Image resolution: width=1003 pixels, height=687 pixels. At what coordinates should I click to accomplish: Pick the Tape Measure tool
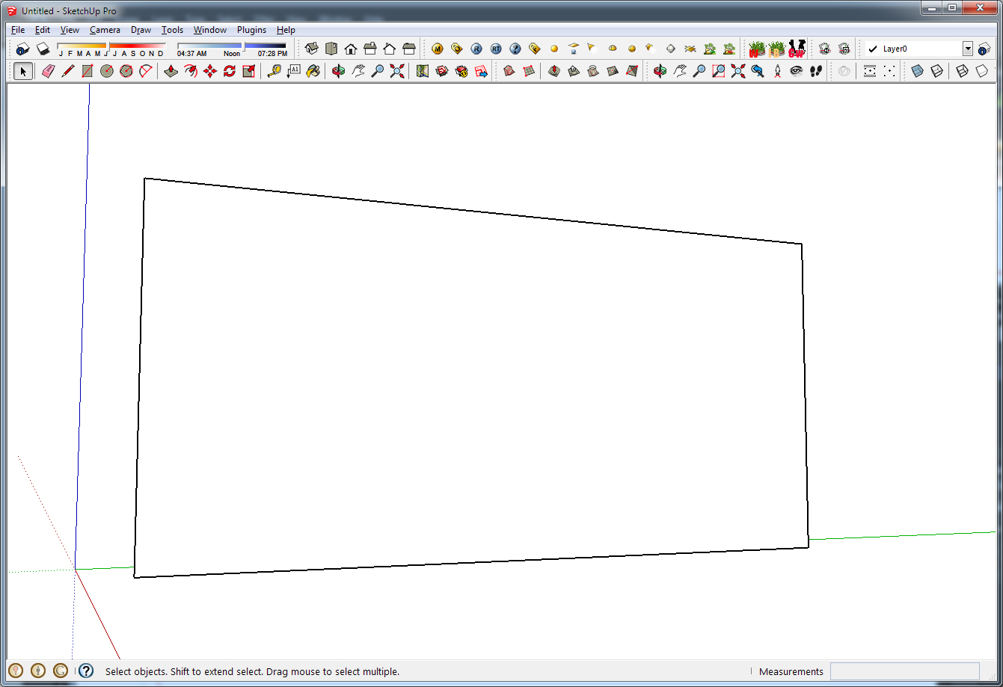(x=274, y=71)
